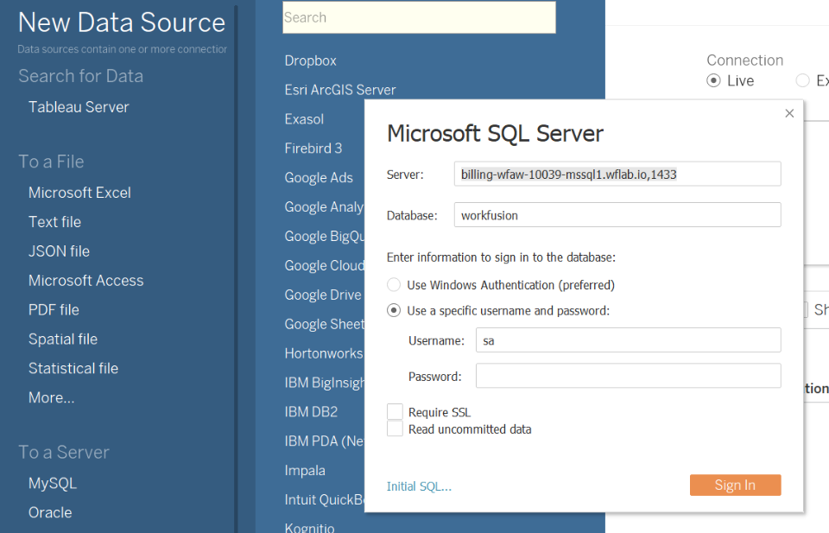Connect to a PDF file
Image resolution: width=829 pixels, height=533 pixels.
pos(54,310)
